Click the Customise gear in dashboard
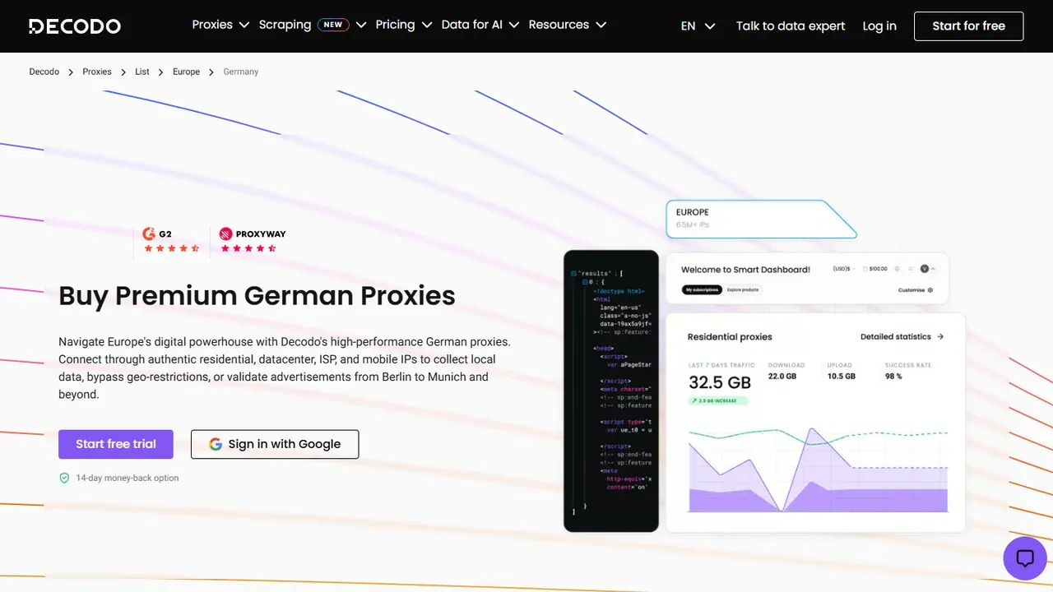This screenshot has height=592, width=1053. coord(930,290)
